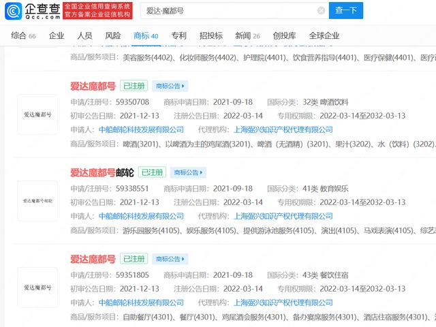Click registration number 59338551
This screenshot has width=436, height=327.
click(132, 189)
